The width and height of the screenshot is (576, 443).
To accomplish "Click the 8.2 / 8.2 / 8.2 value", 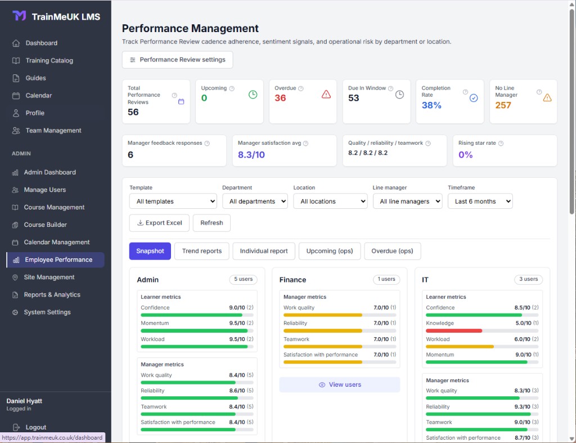I will pos(368,153).
